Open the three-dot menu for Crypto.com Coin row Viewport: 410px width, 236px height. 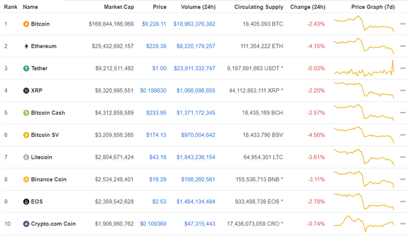(x=403, y=224)
